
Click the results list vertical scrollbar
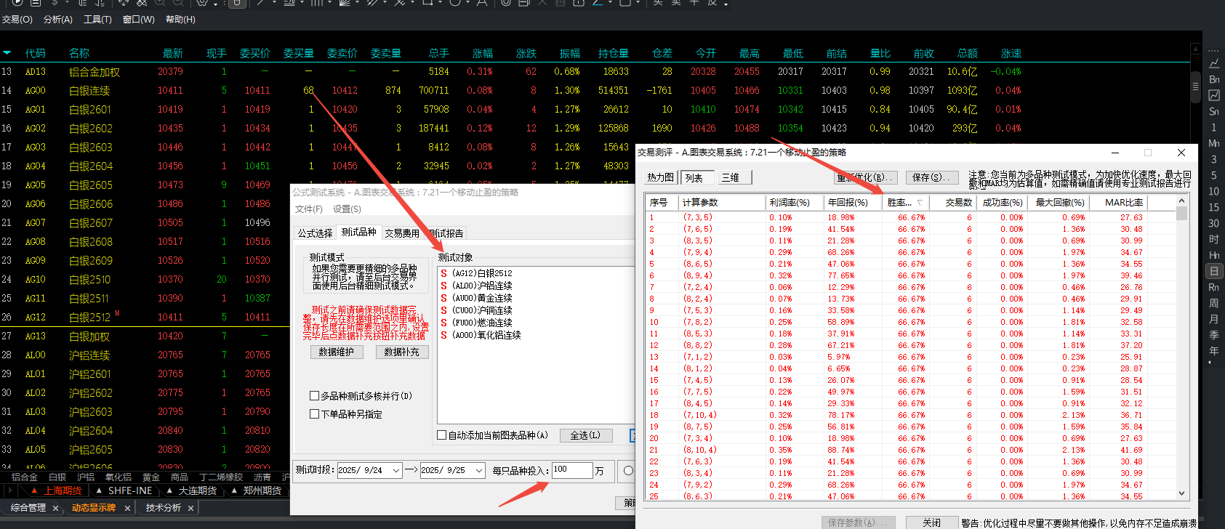(x=1181, y=349)
